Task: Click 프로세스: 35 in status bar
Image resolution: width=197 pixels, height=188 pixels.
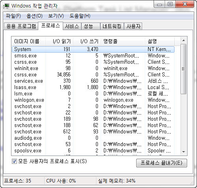Action: [18, 180]
